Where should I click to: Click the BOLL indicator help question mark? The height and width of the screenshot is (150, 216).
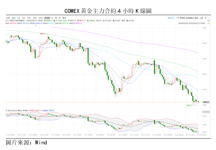6,110
